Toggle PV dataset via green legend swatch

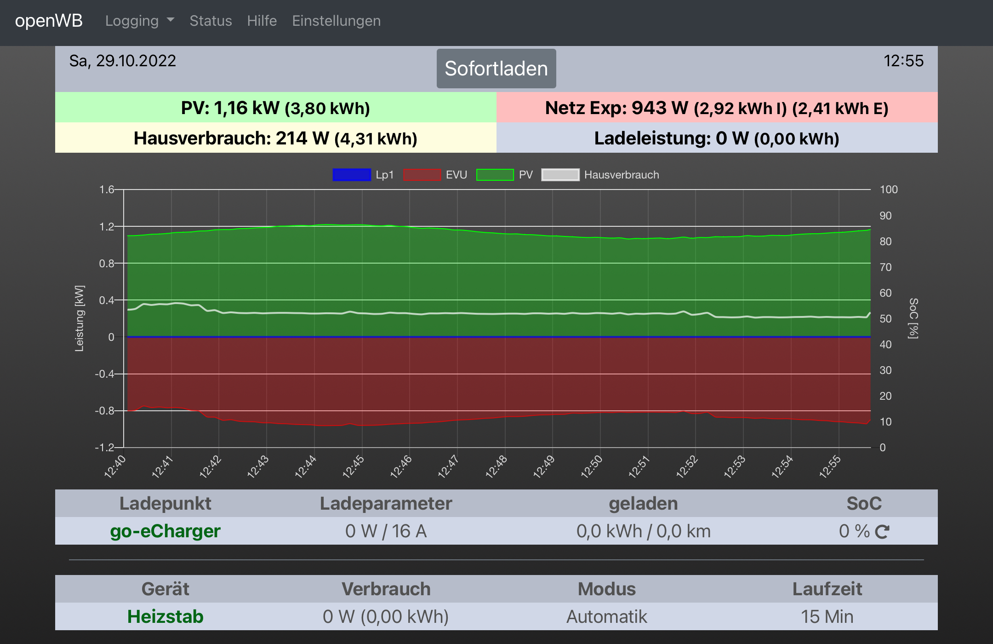pos(495,175)
